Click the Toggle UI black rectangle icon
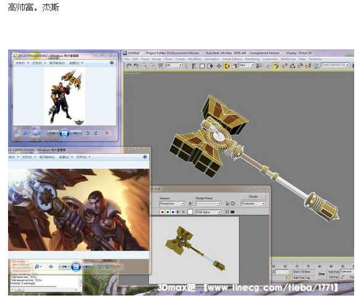Image resolution: width=356 pixels, height=298 pixels. click(x=232, y=212)
